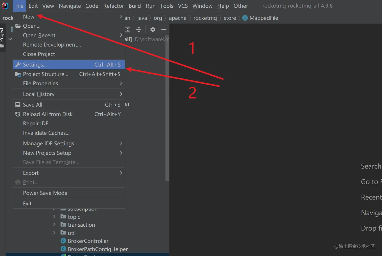Screen dimensions: 382x256
Task: Select BrokerPathConfigHelper in project tree
Action: [98, 249]
